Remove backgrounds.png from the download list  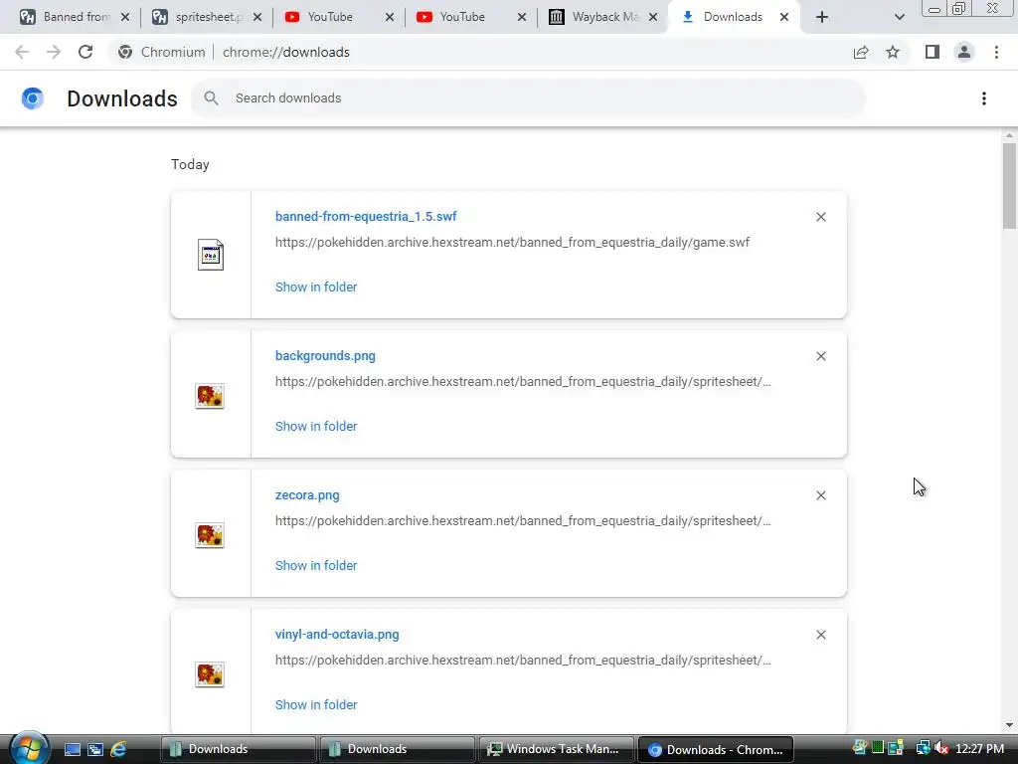coord(821,356)
